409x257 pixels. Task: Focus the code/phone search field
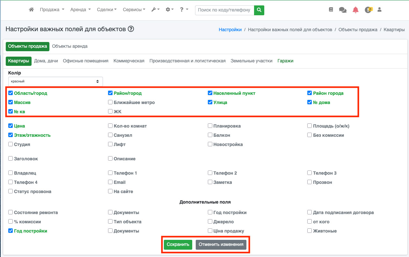[x=224, y=10]
